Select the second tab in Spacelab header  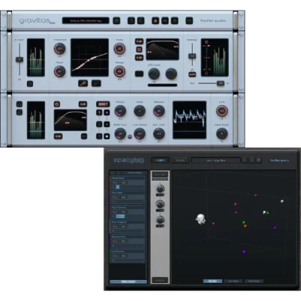point(180,160)
